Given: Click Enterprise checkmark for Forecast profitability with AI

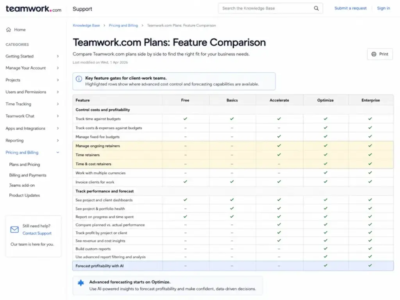Looking at the screenshot, I should pos(370,265).
